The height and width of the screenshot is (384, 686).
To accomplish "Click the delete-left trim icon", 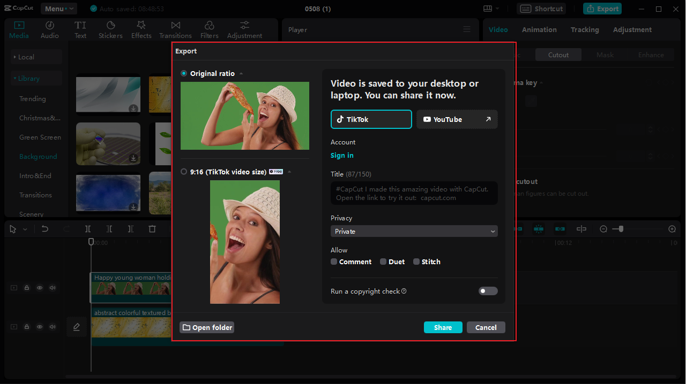I will [109, 229].
